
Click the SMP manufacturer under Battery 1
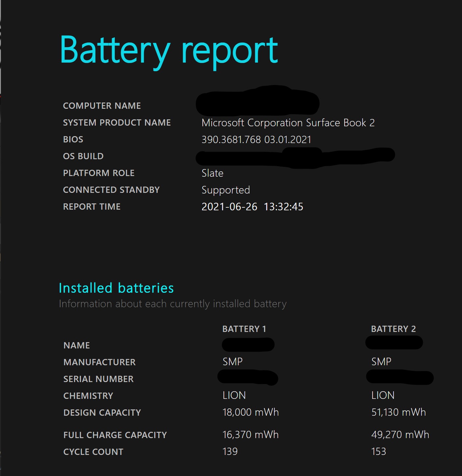point(233,362)
